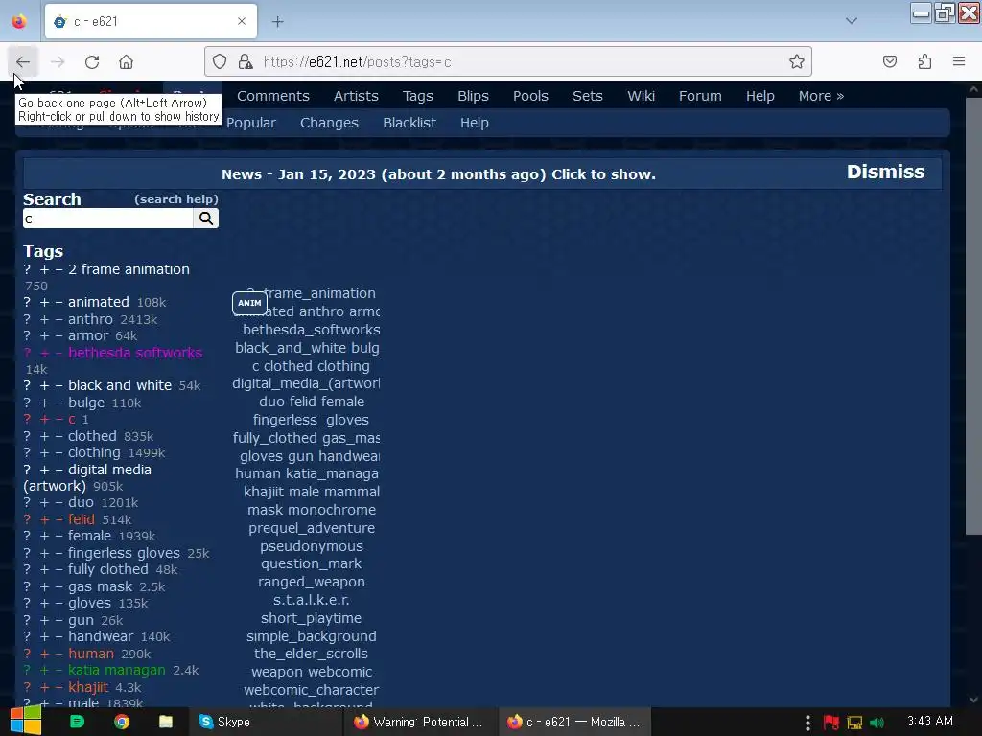Viewport: 982px width, 736px height.
Task: Open Help in the posts submenu
Action: 474,123
